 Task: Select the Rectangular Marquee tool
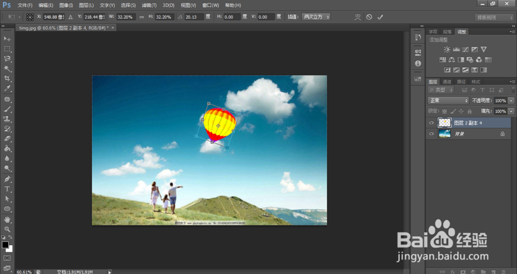pyautogui.click(x=7, y=49)
